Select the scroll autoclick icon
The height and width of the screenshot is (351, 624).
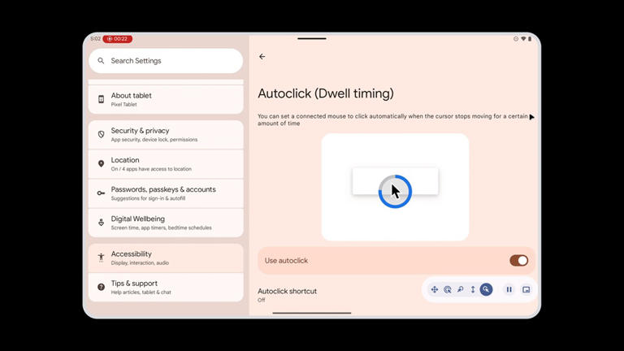coord(473,289)
